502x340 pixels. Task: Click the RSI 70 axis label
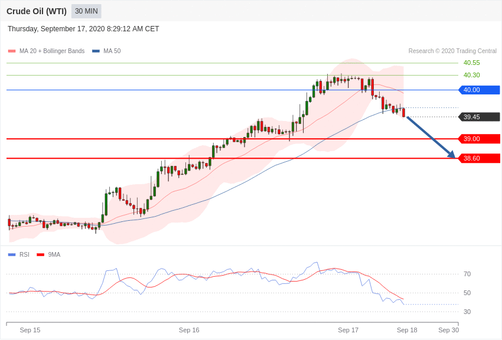(x=467, y=274)
